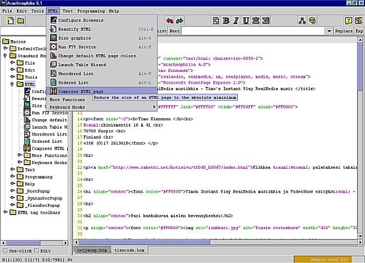Click code line 20 with hr tag
Image resolution: width=365 pixels, height=263 pixels.
(x=88, y=155)
